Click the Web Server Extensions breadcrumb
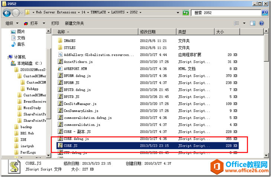Screen dimensions: 271x177 pos(56,12)
